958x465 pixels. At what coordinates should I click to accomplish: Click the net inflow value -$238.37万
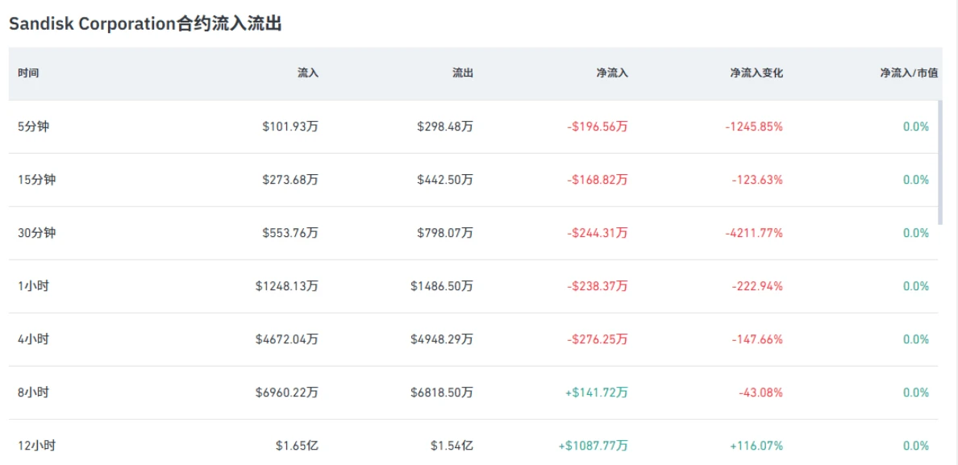click(x=597, y=286)
